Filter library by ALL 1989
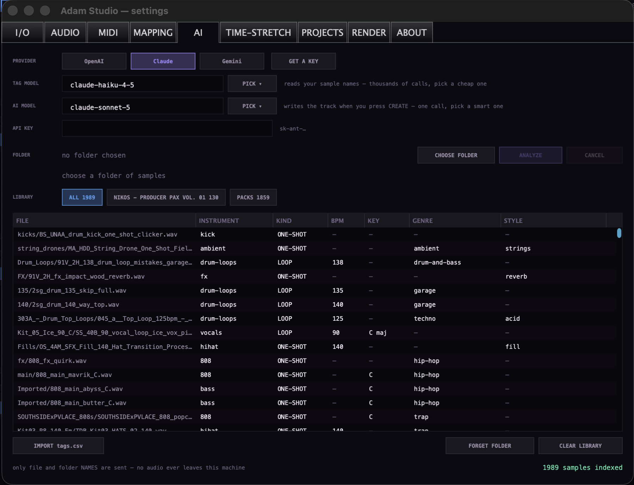Image resolution: width=634 pixels, height=485 pixels. [x=82, y=197]
